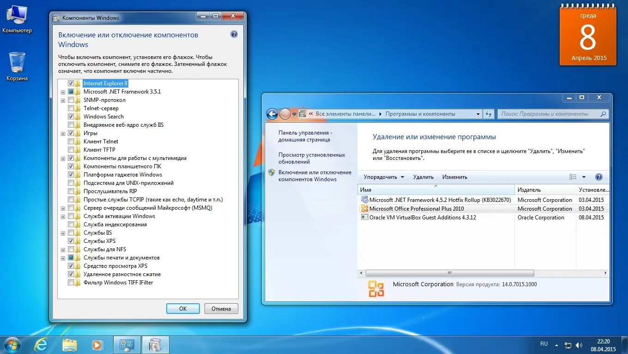
Task: Click Включение или отключение компонентов Windows link
Action: pos(315,176)
